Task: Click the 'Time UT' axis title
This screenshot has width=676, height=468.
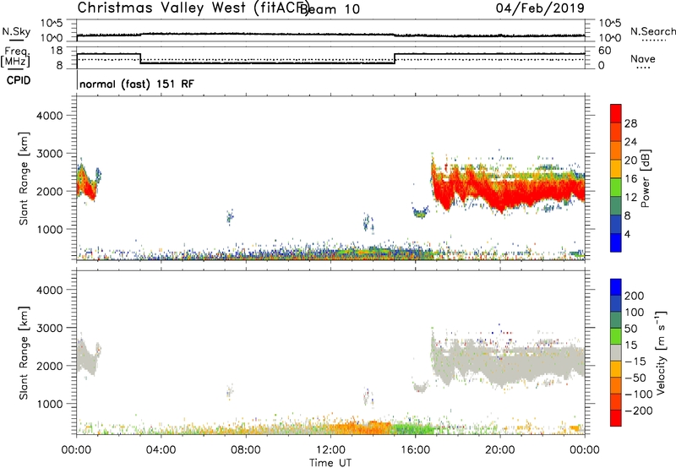Action: pyautogui.click(x=330, y=463)
